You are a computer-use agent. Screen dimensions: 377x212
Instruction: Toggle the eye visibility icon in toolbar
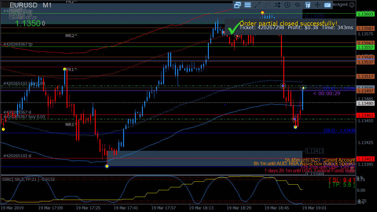tap(297, 5)
